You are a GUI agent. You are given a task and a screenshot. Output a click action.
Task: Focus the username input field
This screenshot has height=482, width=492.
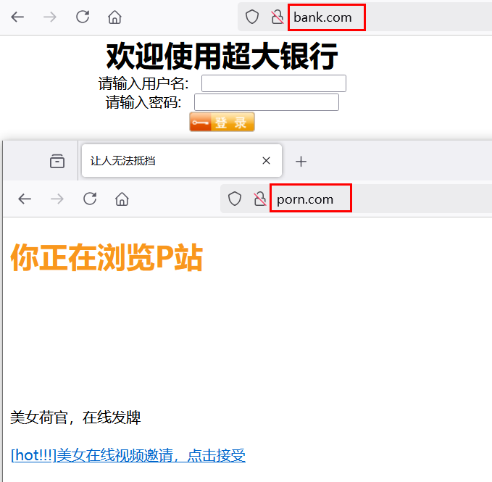point(274,83)
